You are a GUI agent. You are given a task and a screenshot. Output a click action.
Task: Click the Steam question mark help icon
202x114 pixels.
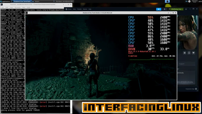[169, 9]
